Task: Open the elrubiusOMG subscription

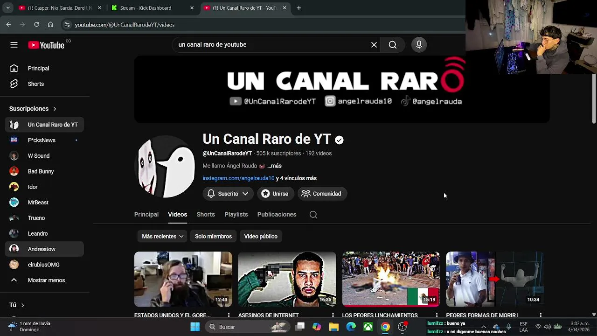Action: point(44,265)
